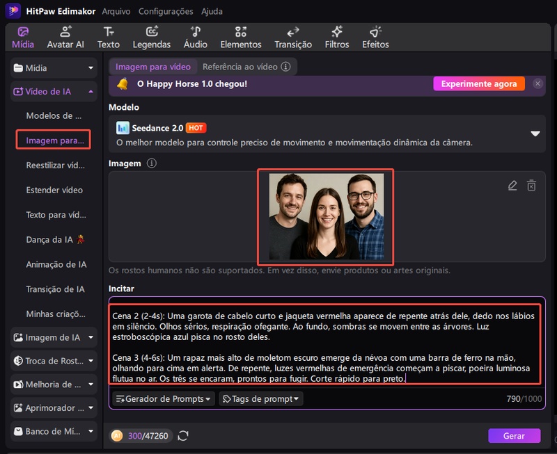Open the Legendas captions tool
557x454 pixels.
[x=152, y=38]
